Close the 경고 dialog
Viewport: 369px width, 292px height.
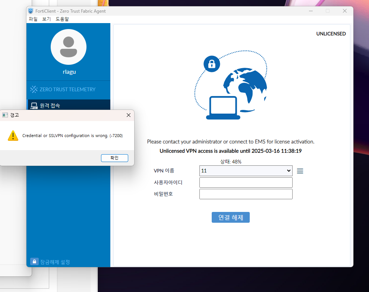pyautogui.click(x=129, y=115)
